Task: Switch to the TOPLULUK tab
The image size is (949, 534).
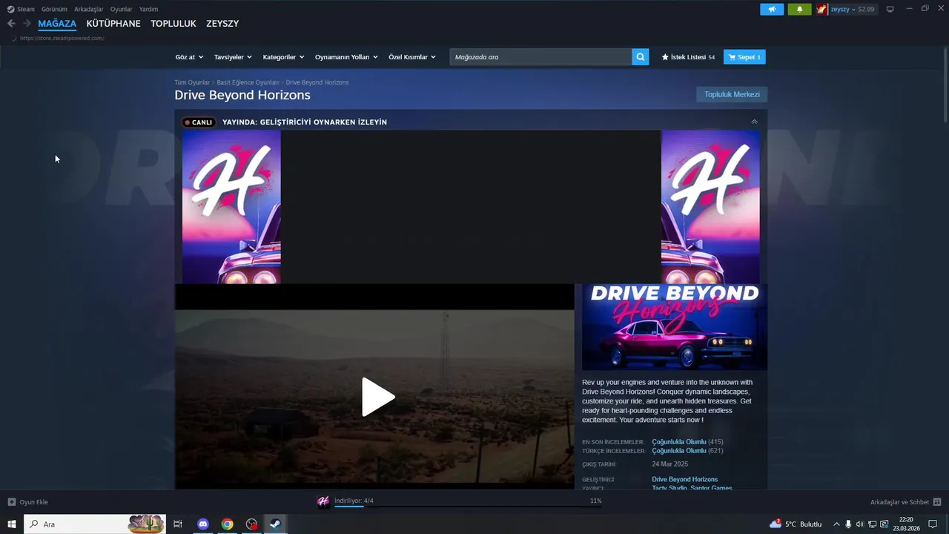Action: pyautogui.click(x=173, y=24)
